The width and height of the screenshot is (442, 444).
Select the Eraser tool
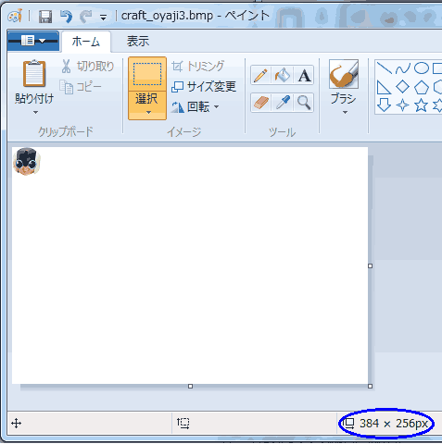click(x=260, y=103)
